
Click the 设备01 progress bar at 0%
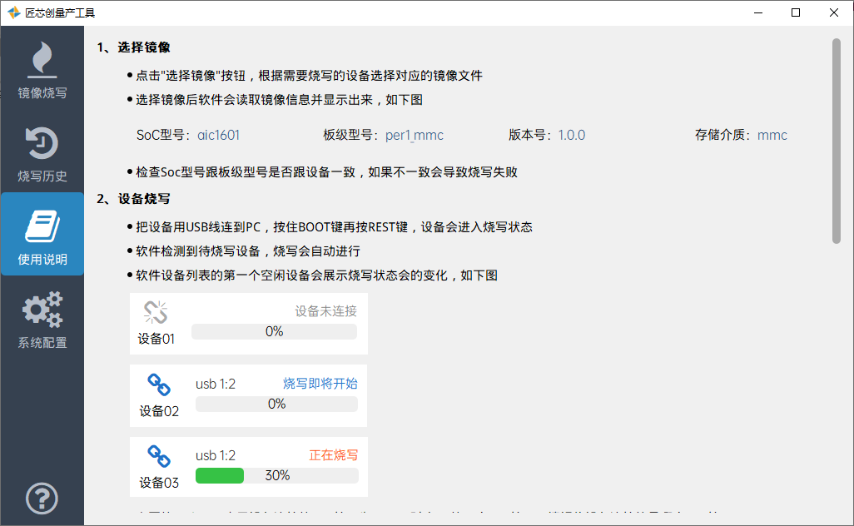[x=274, y=331]
